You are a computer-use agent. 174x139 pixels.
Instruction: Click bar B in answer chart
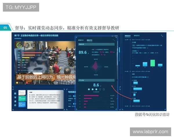point(145,64)
